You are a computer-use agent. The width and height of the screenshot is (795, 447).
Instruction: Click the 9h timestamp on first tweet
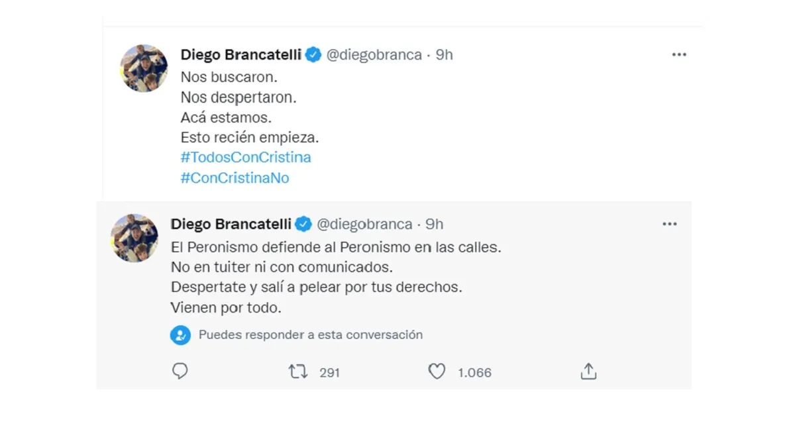tap(445, 55)
